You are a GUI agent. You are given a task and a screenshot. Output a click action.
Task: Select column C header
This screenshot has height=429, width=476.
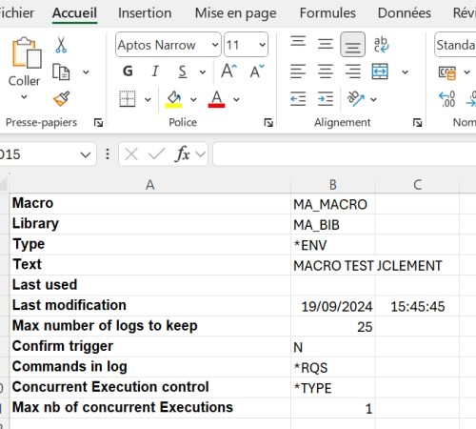point(417,185)
